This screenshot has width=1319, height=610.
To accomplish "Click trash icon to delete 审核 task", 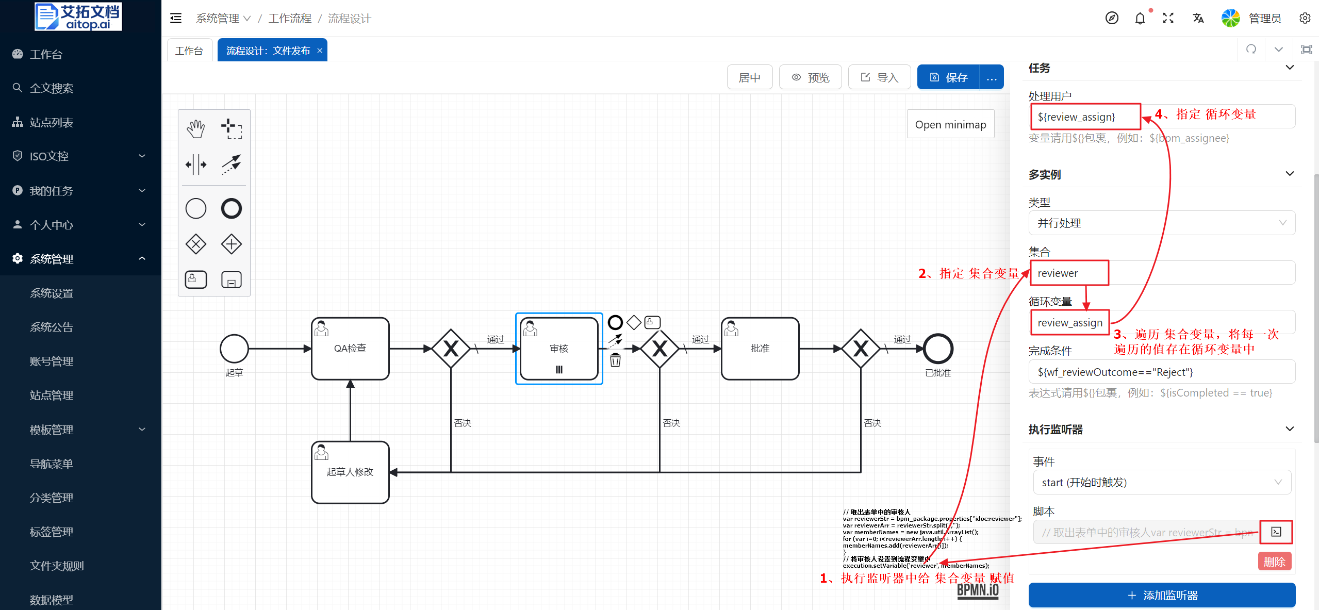I will [615, 360].
